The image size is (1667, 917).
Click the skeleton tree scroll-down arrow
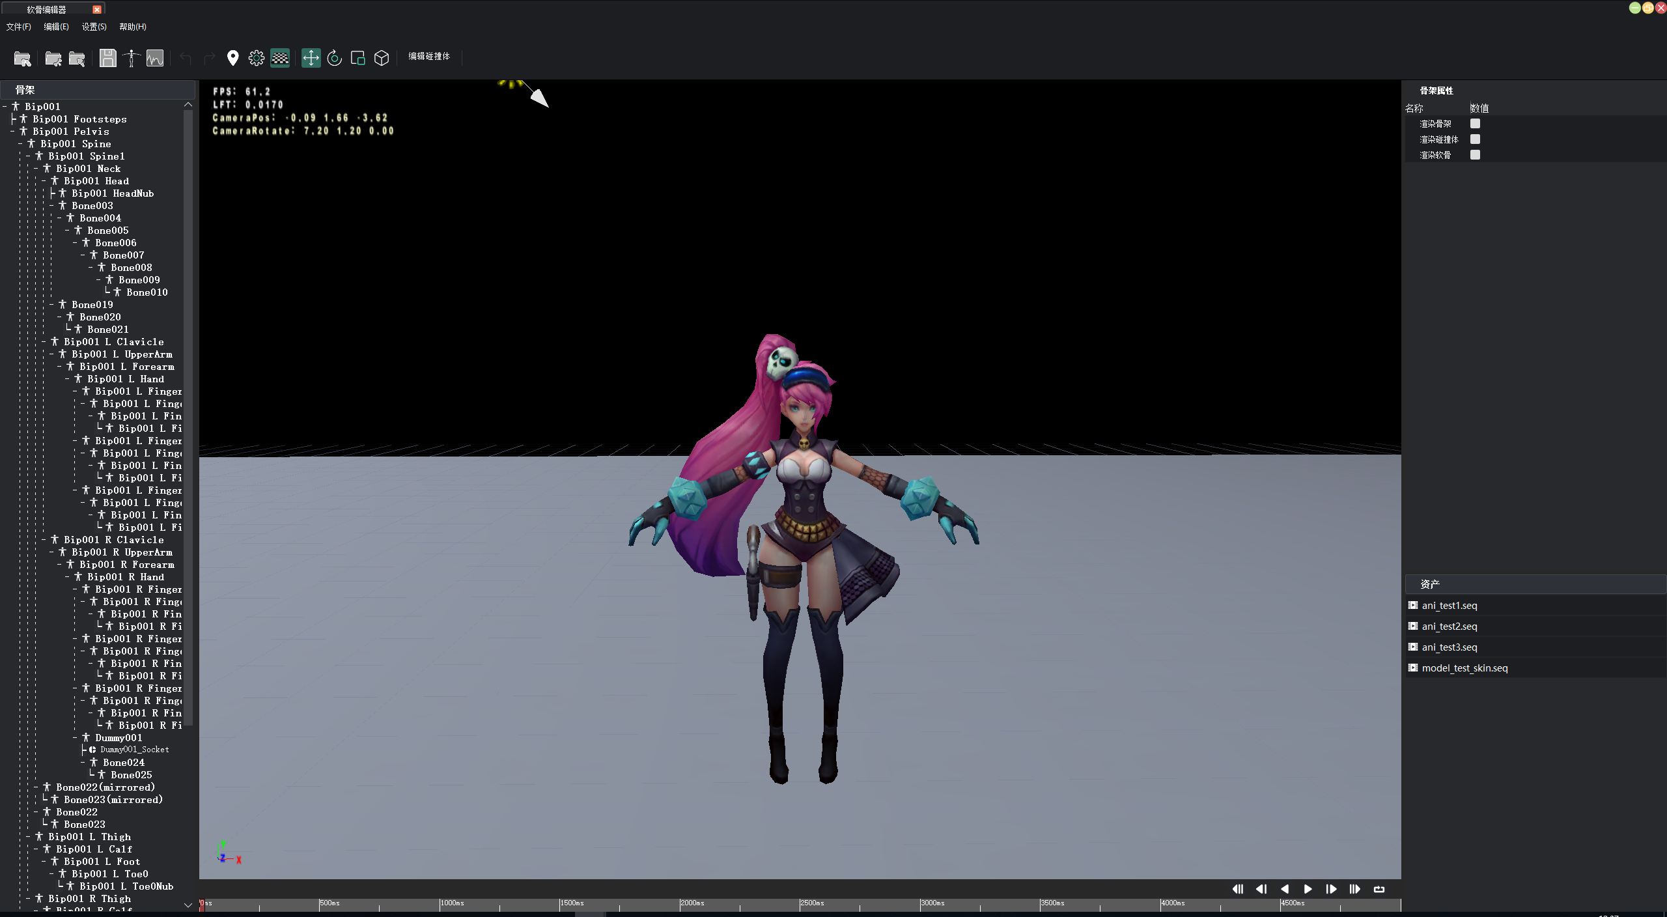188,905
